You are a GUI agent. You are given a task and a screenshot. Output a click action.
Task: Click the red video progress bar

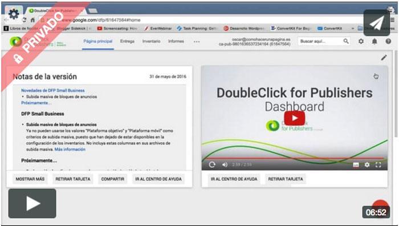(x=295, y=158)
